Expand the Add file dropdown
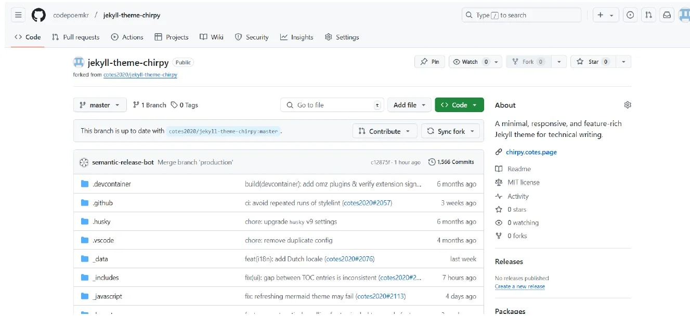The height and width of the screenshot is (317, 690). click(409, 104)
